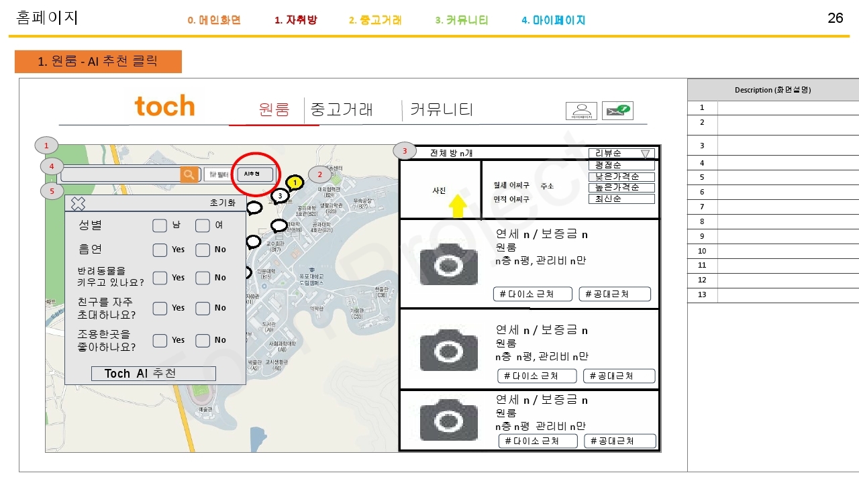The image size is (859, 483).
Task: Click the toch logo
Action: (x=164, y=107)
